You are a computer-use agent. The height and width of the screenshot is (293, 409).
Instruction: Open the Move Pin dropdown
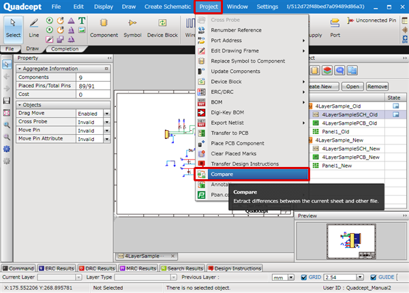point(107,131)
